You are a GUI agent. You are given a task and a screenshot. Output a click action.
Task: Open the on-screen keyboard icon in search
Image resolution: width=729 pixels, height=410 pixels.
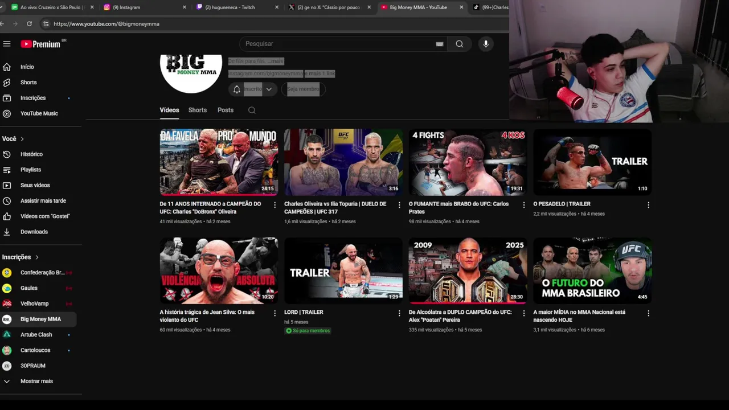pyautogui.click(x=440, y=44)
